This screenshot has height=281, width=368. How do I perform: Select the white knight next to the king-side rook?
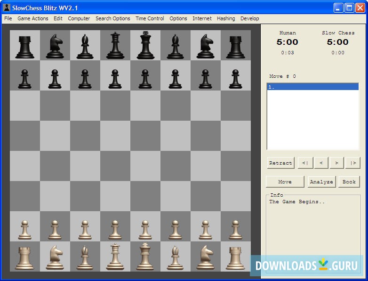[206, 256]
